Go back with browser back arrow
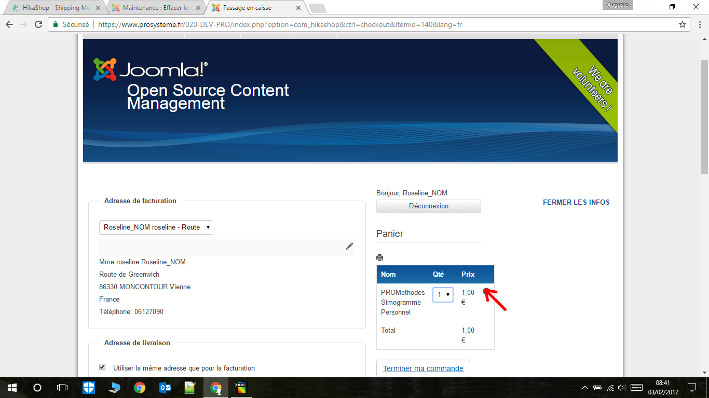 point(9,24)
